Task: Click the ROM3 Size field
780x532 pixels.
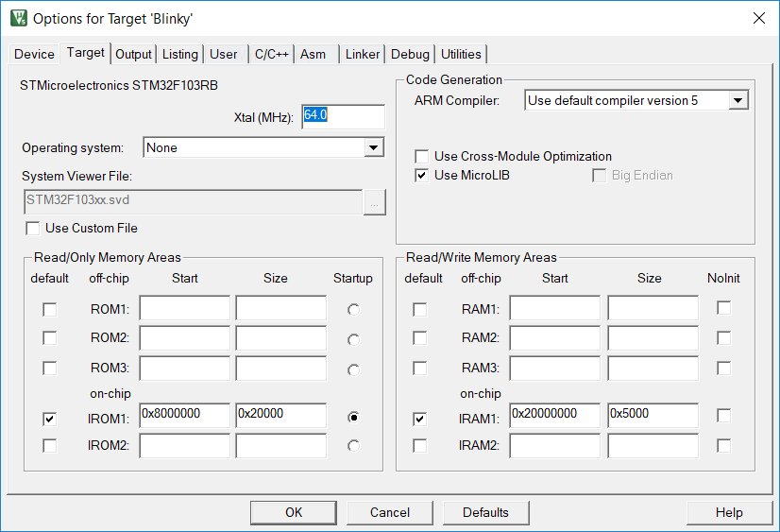Action: coord(281,369)
